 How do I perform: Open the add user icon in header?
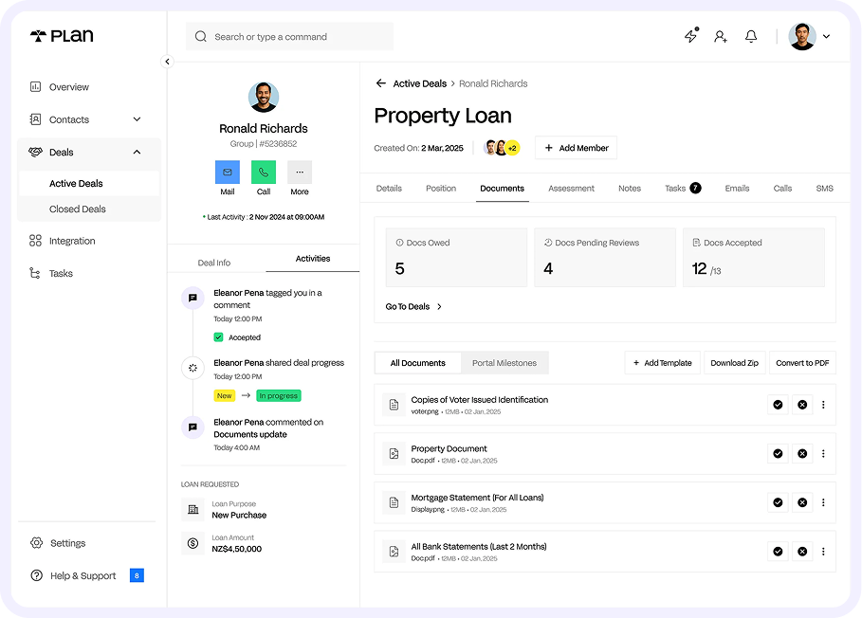click(x=721, y=36)
